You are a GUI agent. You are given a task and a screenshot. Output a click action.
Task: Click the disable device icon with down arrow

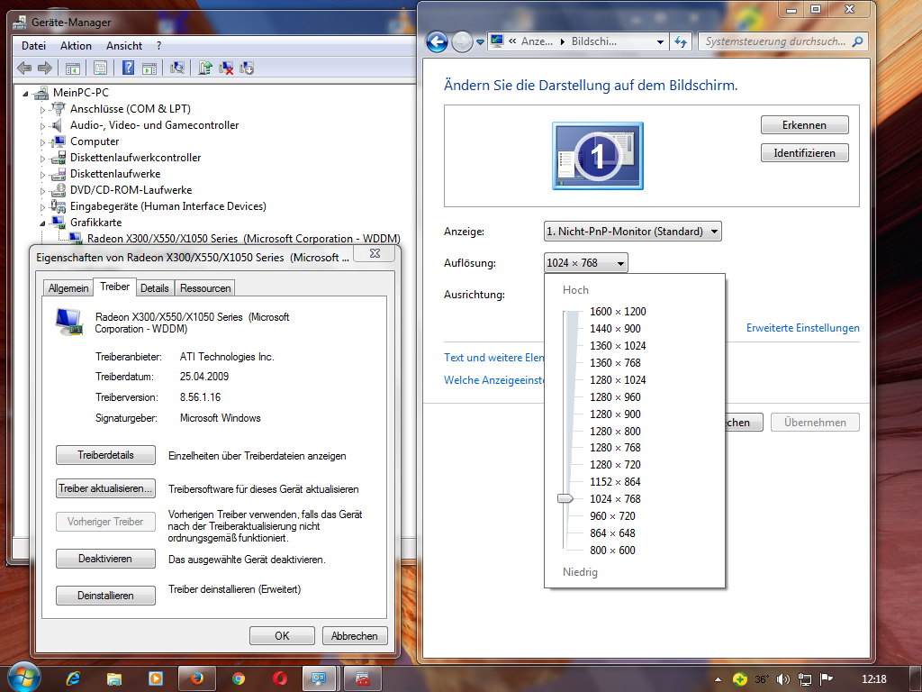pyautogui.click(x=247, y=68)
